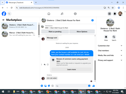Open Marcus chat in Marketplace list

[x=19, y=34]
